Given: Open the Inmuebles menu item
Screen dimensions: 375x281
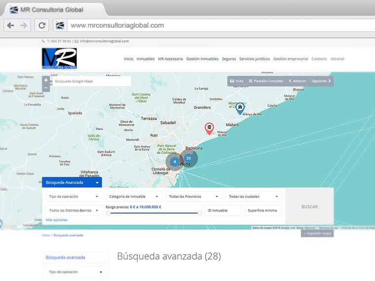Looking at the screenshot, I should pos(146,59).
